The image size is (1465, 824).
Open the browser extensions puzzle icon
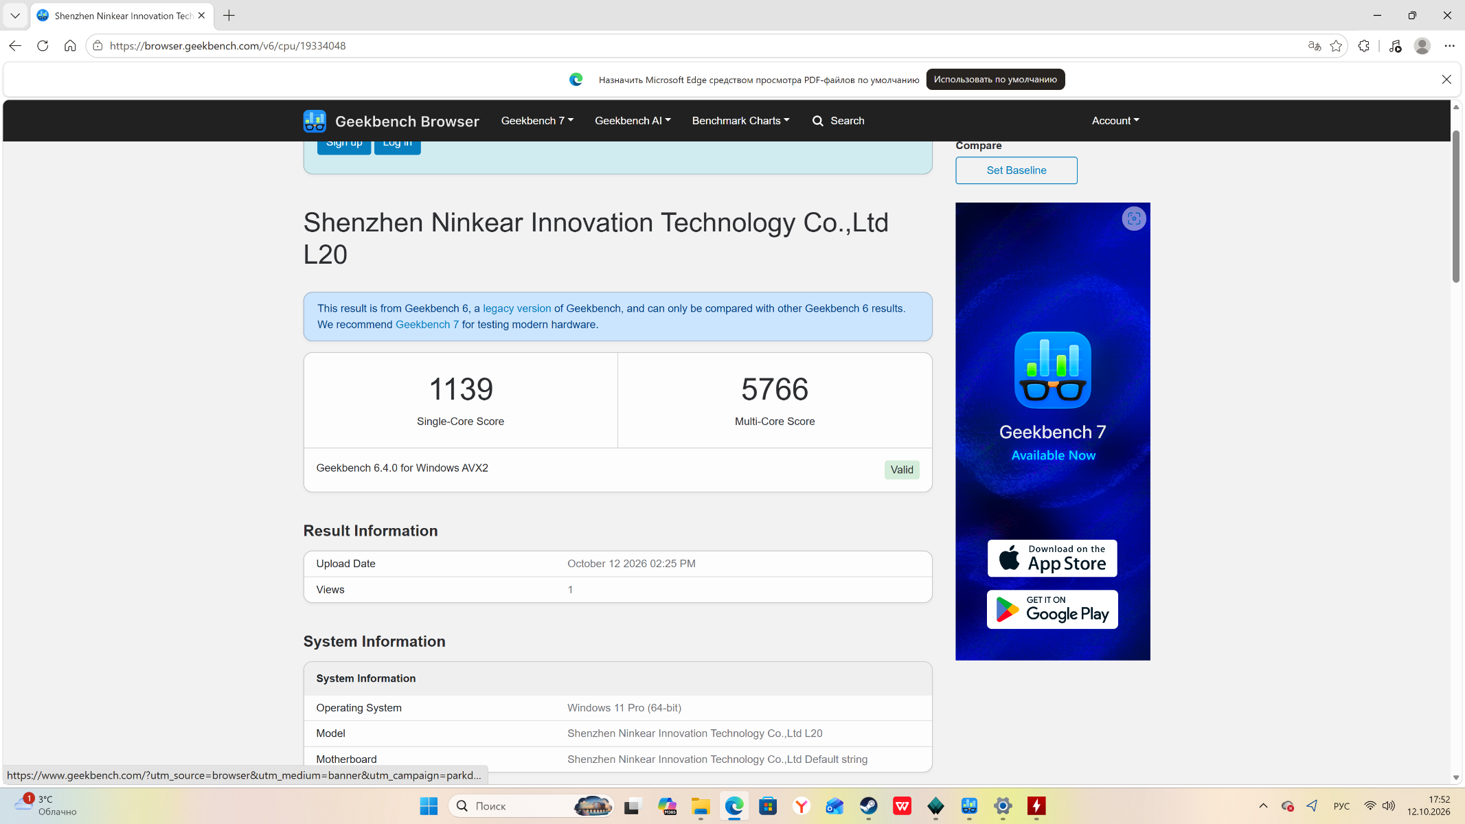click(x=1364, y=46)
